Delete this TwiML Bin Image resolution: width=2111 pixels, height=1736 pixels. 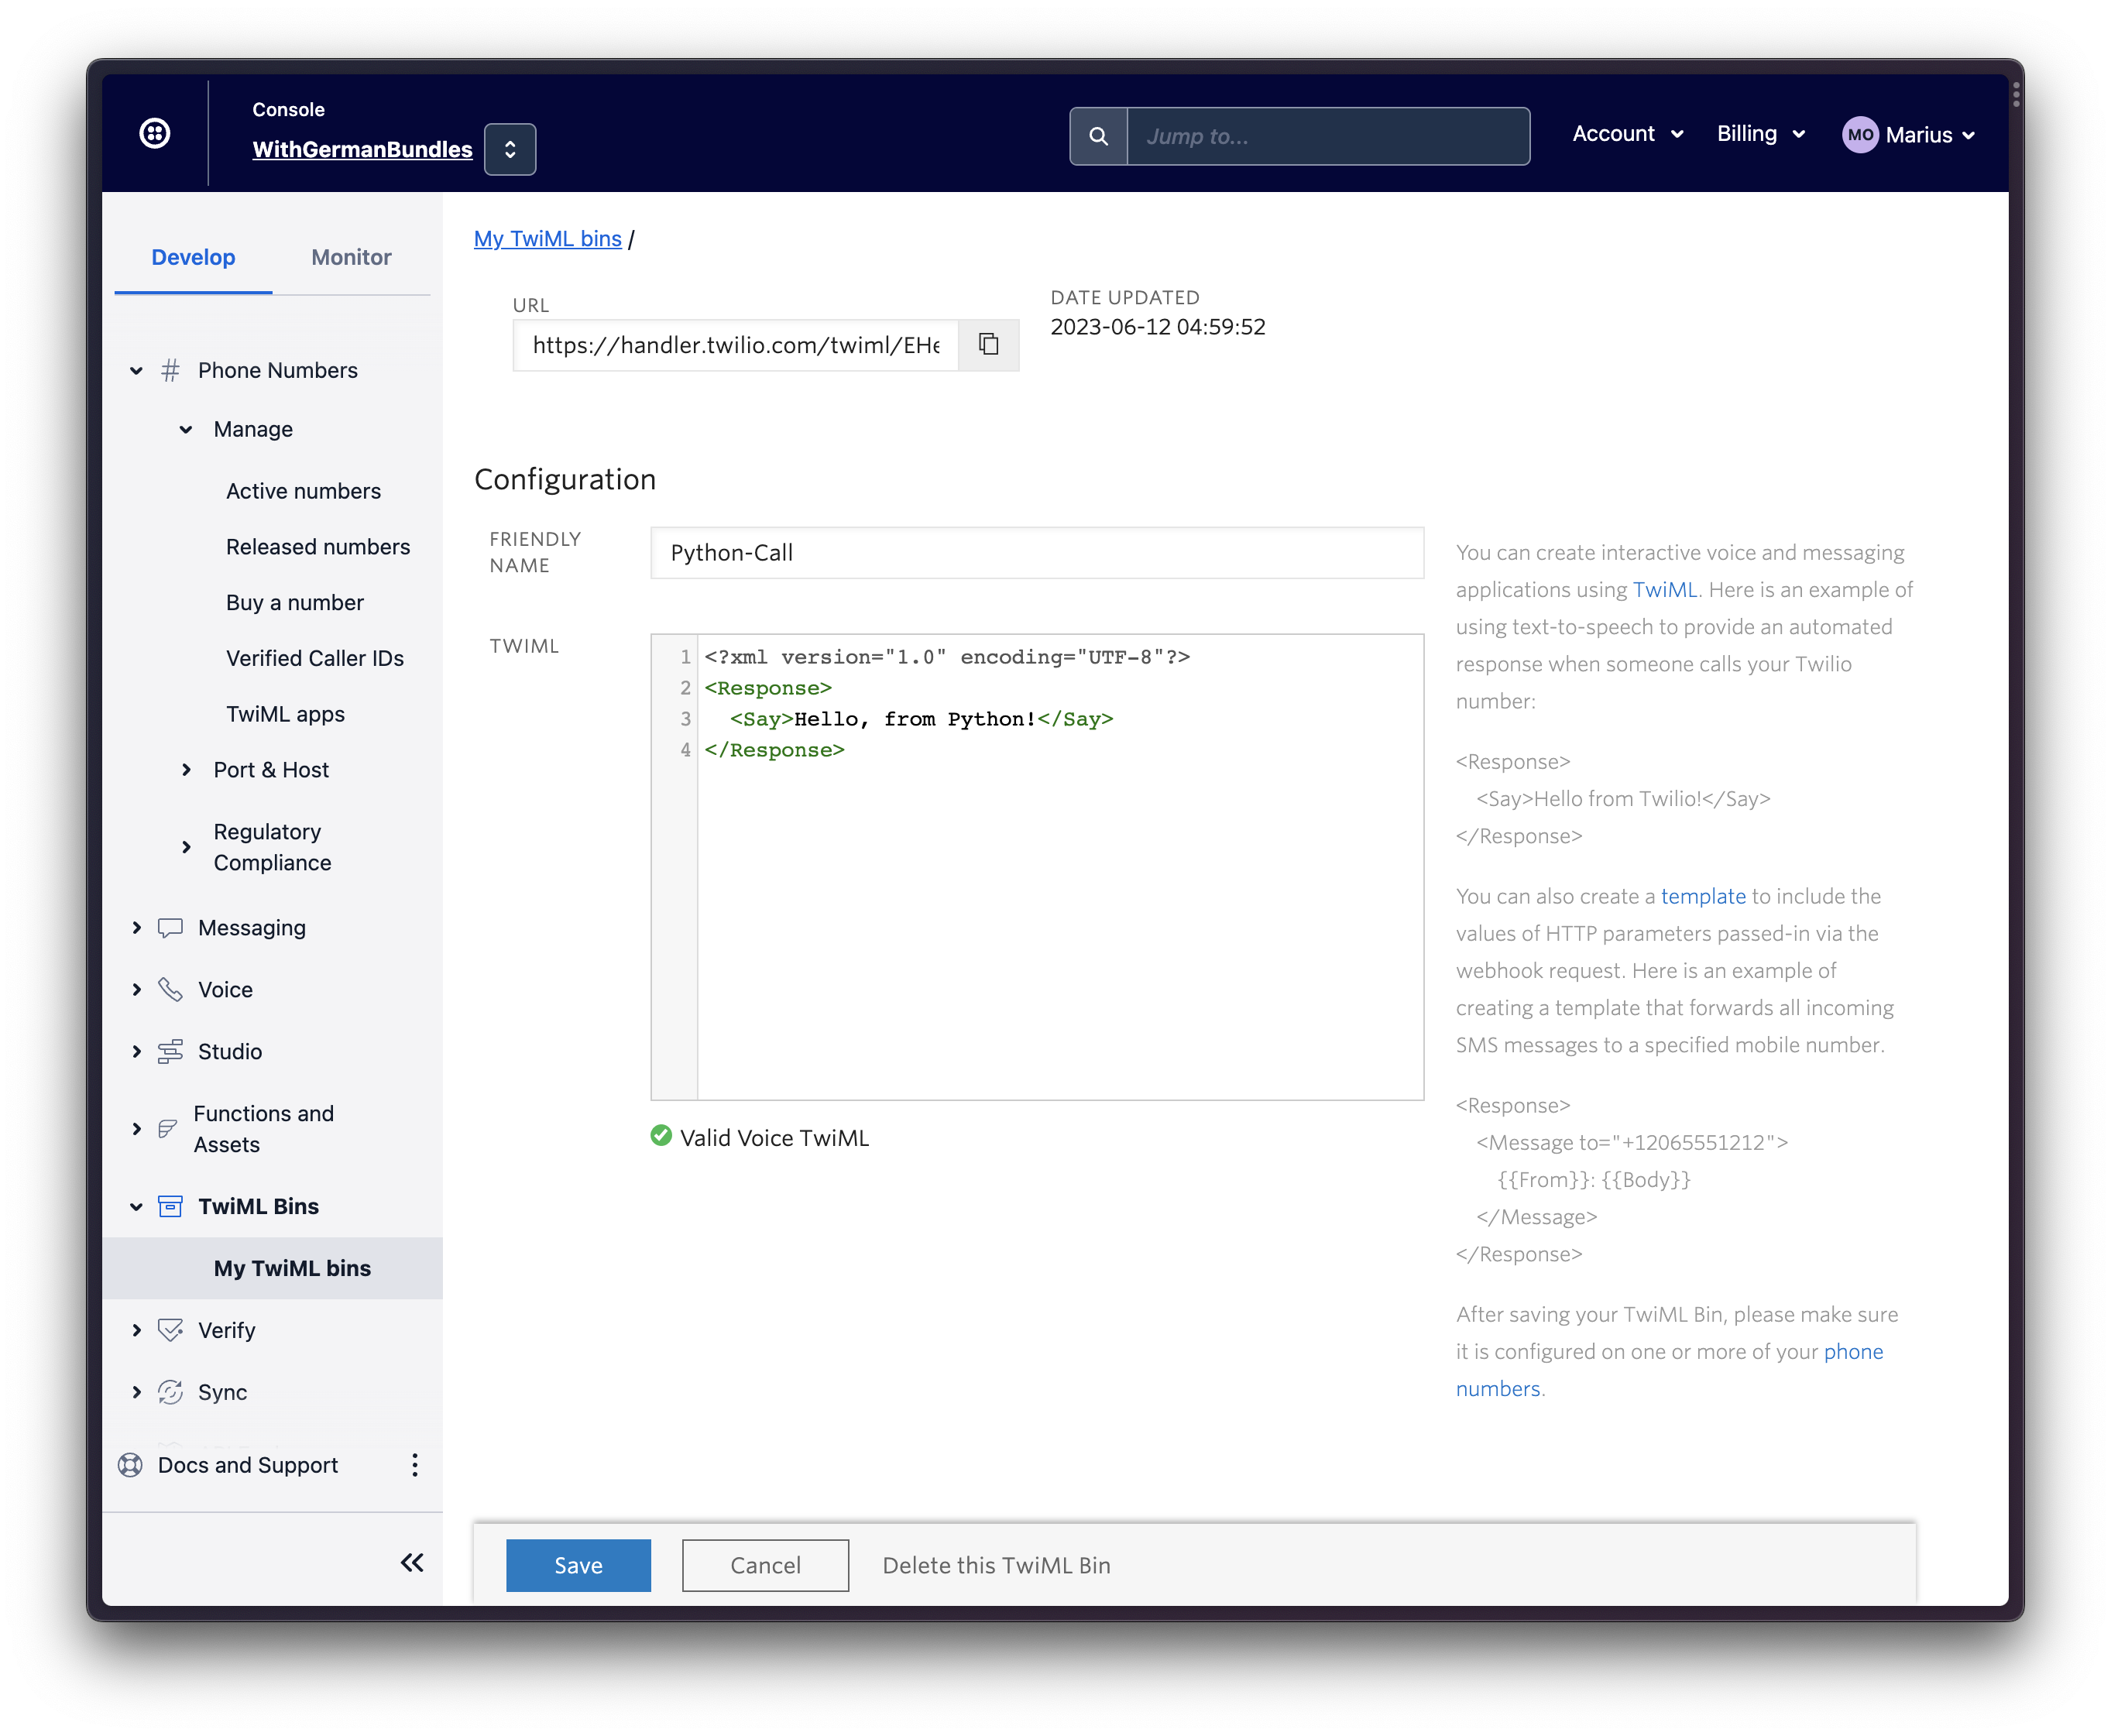coord(996,1566)
